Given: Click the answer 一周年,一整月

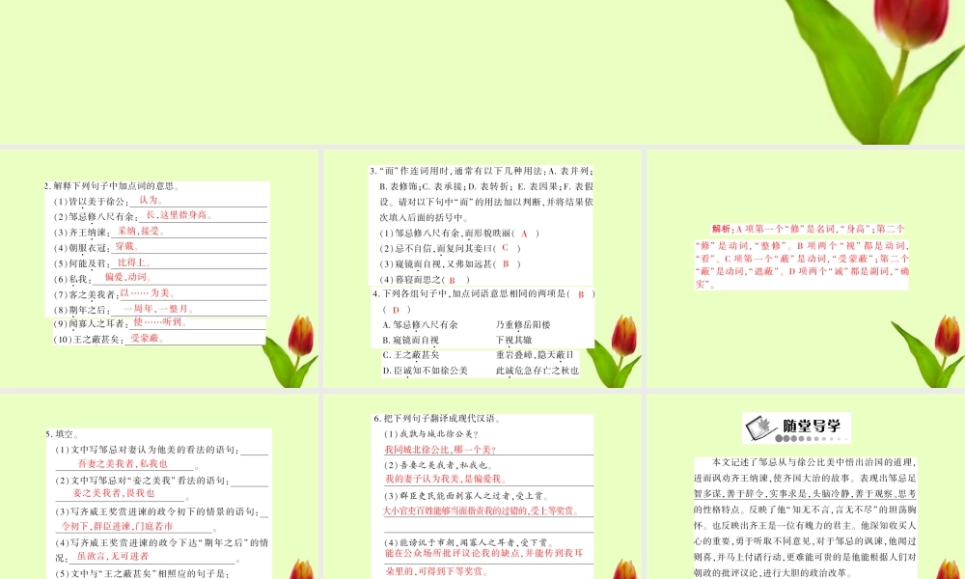Looking at the screenshot, I should coord(159,308).
